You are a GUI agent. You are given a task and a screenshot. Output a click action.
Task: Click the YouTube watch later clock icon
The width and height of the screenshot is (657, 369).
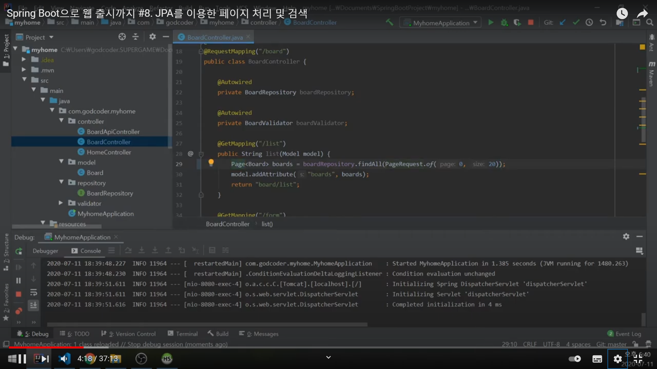tap(622, 13)
